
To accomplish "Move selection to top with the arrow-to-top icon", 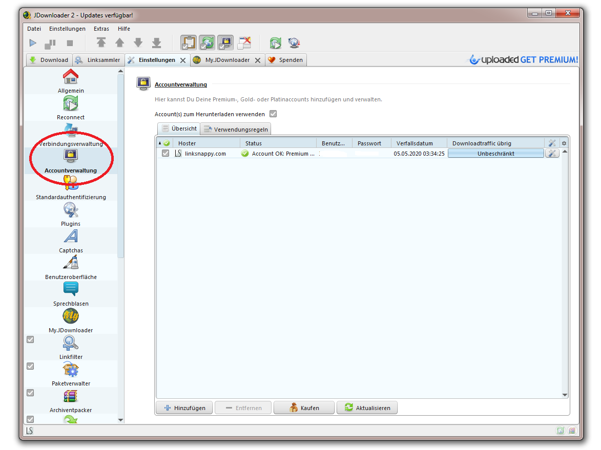I will [x=101, y=42].
